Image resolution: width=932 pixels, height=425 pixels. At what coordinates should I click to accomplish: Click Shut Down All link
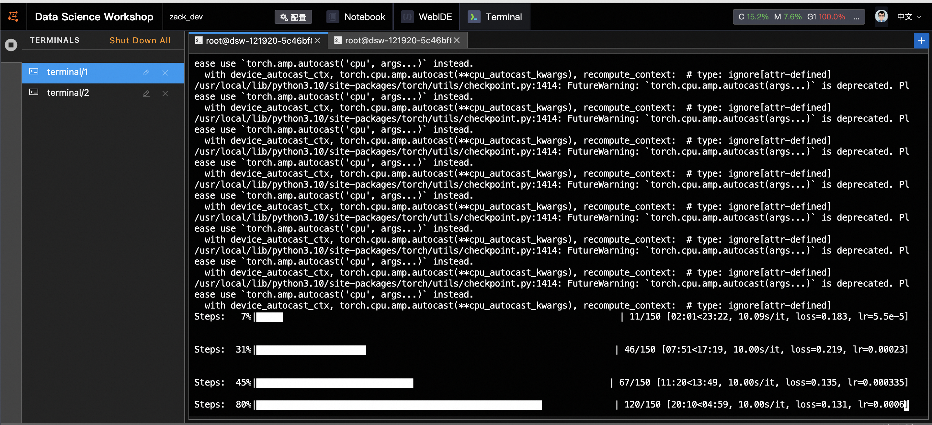tap(140, 40)
